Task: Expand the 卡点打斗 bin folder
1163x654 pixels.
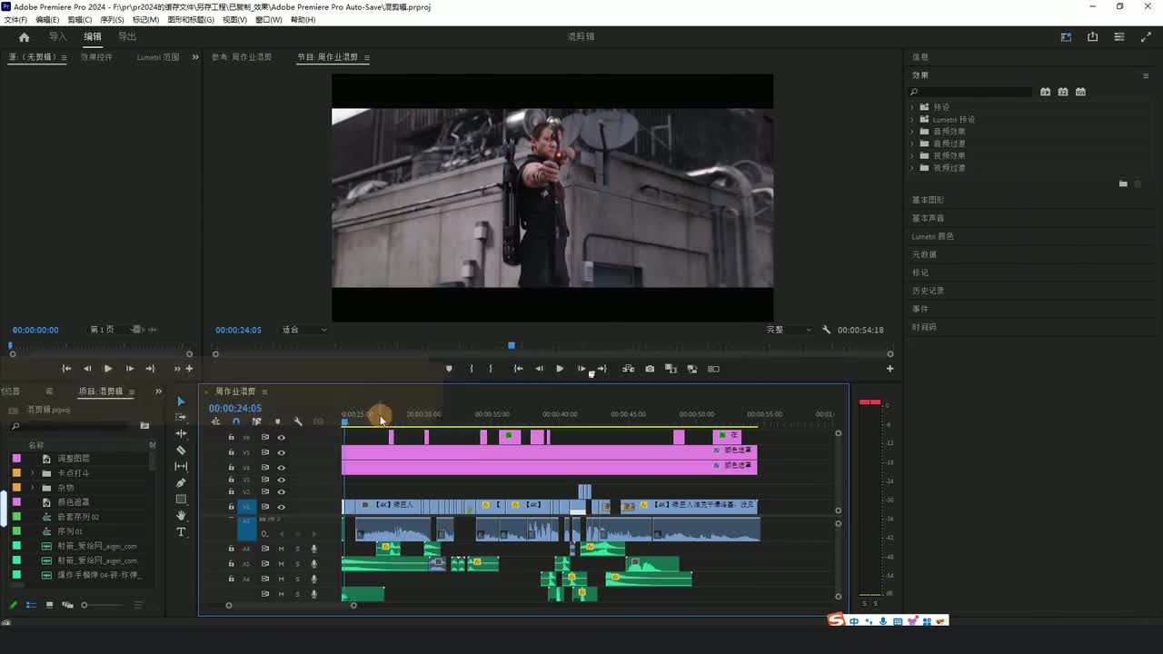Action: [33, 473]
